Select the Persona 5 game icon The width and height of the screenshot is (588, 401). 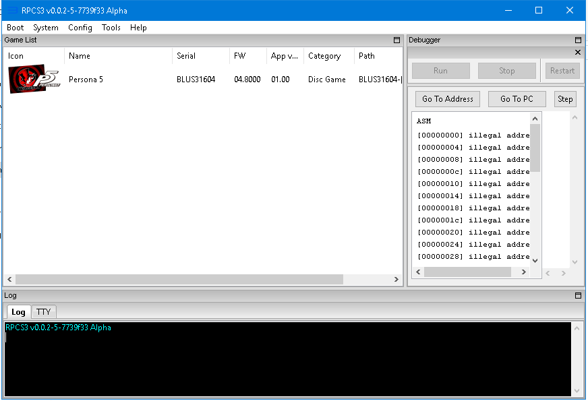click(34, 79)
